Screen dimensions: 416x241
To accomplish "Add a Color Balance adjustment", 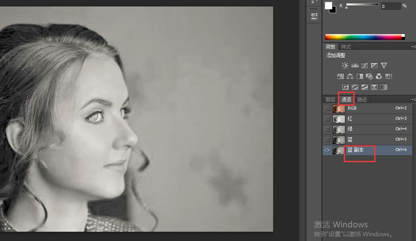I will coord(350,76).
